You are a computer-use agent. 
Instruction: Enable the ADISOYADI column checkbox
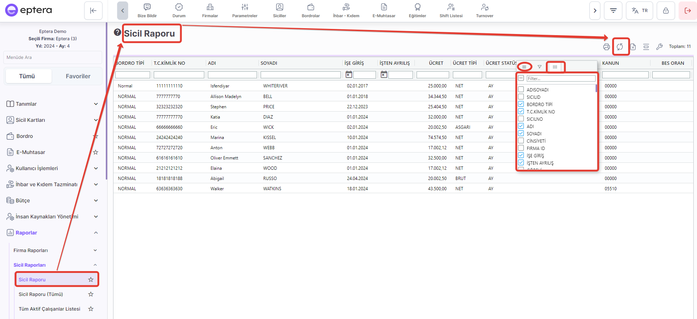click(521, 90)
